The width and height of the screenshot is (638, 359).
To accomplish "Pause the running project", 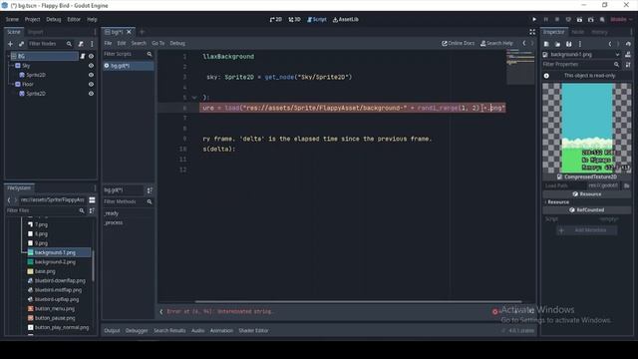I will click(545, 19).
